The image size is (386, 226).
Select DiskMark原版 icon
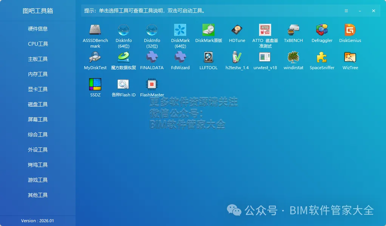coord(208,30)
